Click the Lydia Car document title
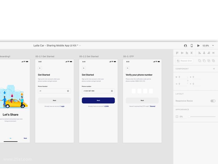This screenshot has width=218, height=164. point(56,46)
